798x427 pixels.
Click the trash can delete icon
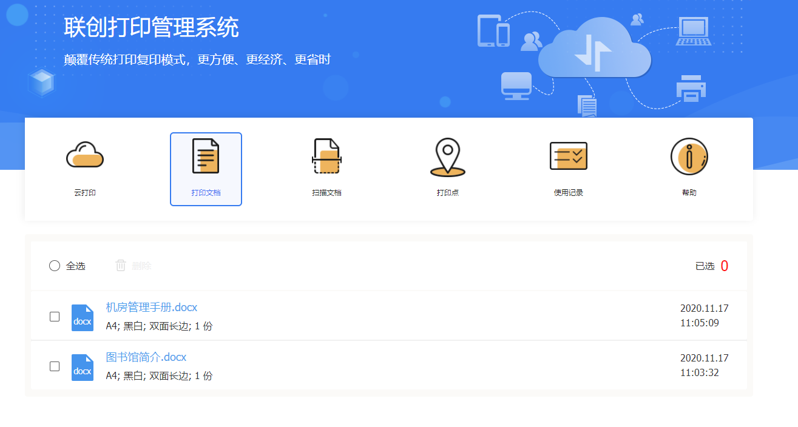(x=121, y=266)
